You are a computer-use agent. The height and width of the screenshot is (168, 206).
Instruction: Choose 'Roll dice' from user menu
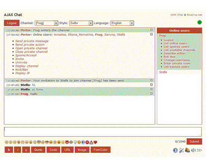(169, 57)
